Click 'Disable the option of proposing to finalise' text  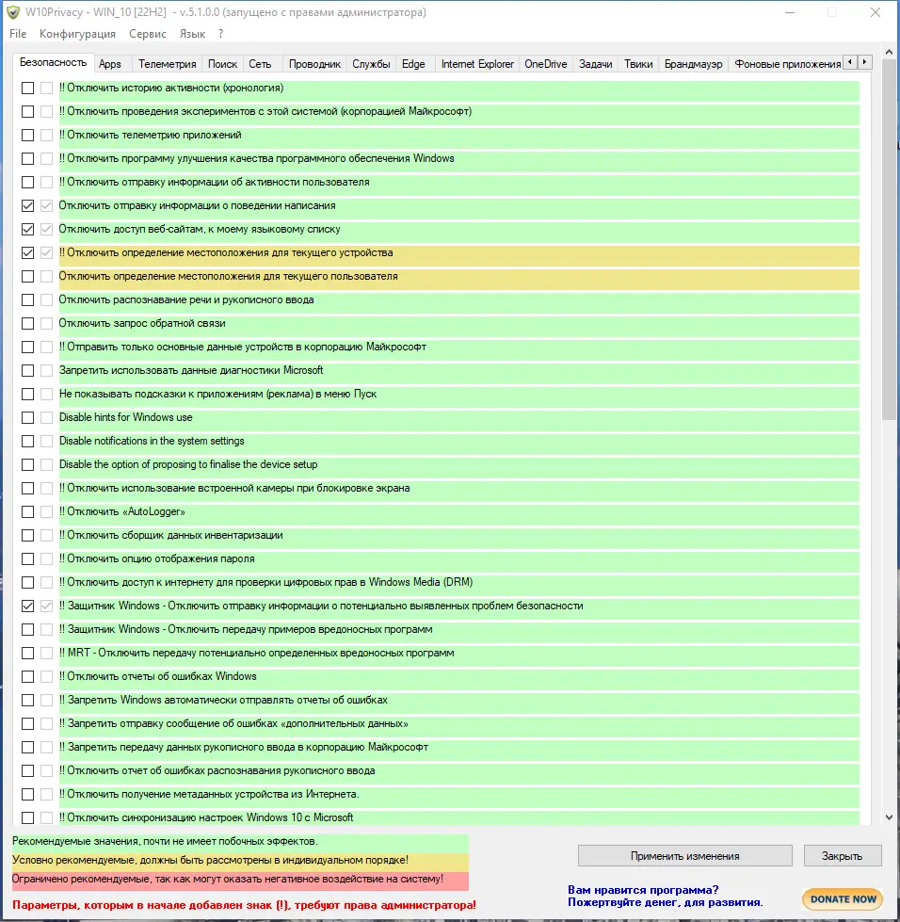point(188,464)
